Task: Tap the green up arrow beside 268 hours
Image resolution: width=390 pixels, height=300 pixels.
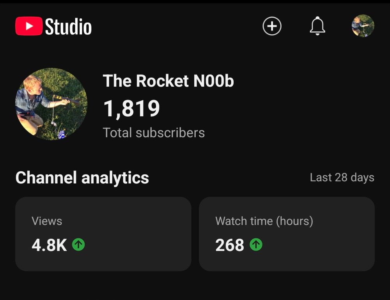Action: 256,244
